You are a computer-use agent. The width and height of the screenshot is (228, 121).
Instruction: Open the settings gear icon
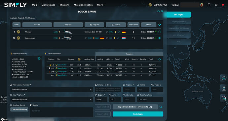pyautogui.click(x=216, y=5)
